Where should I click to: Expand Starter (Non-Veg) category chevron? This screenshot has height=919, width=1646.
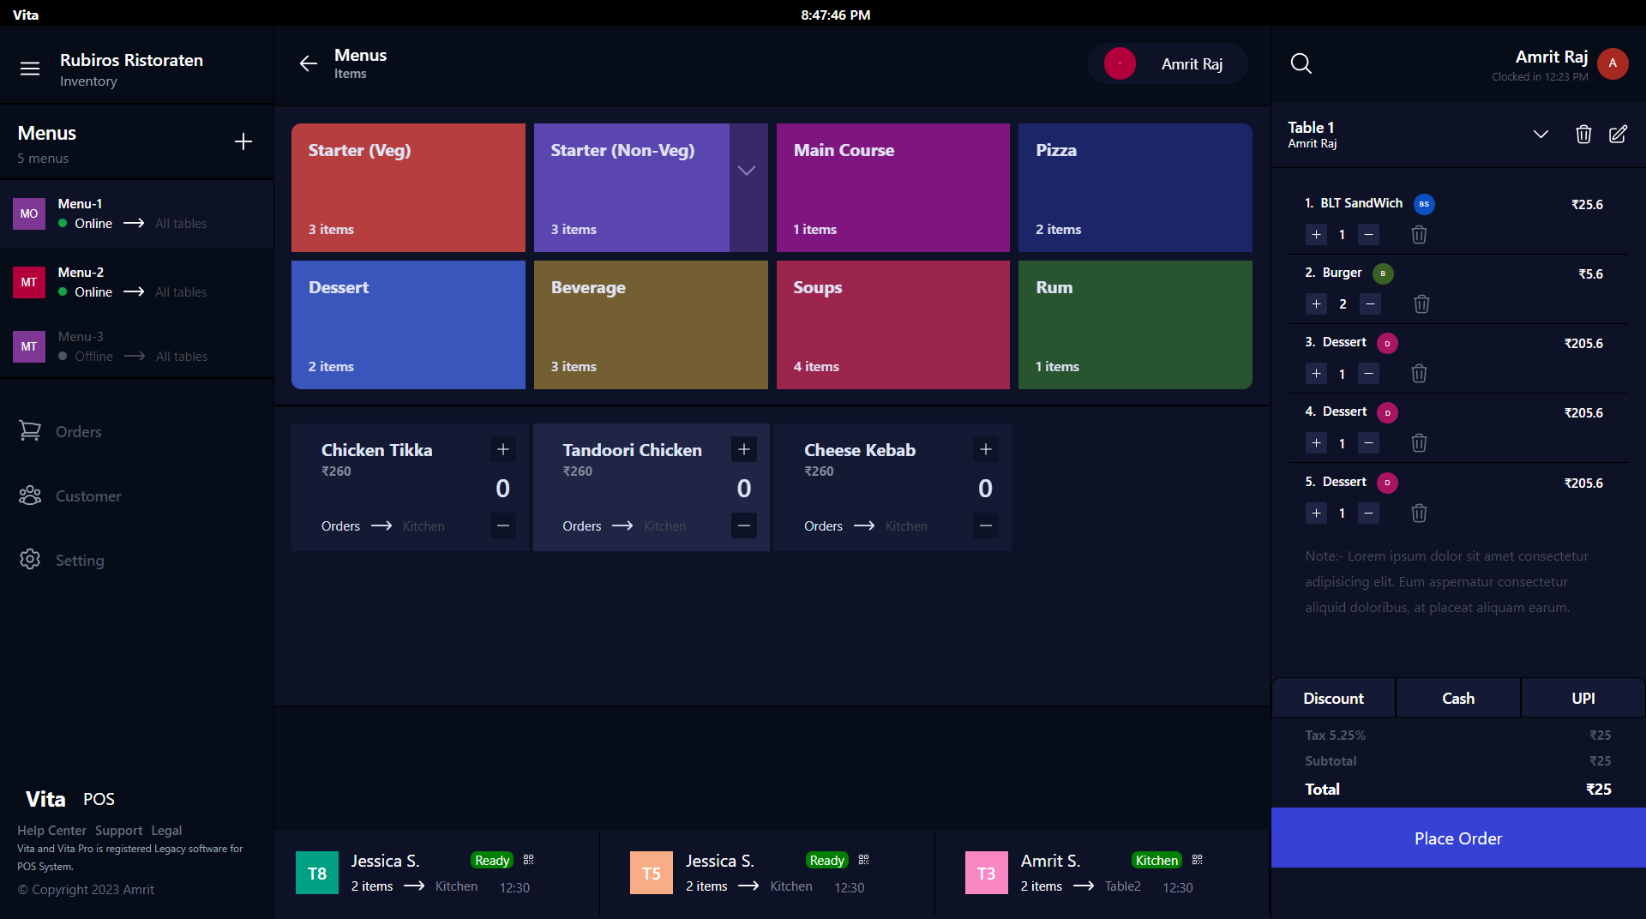[746, 170]
